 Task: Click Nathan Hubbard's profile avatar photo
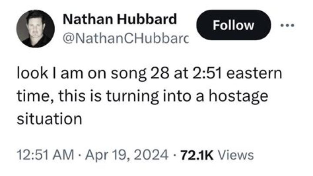point(36,29)
